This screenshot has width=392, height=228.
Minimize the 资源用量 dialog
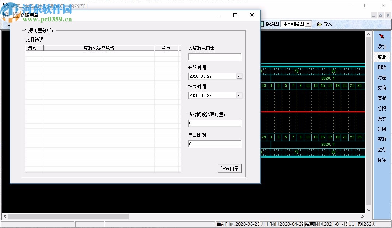point(218,15)
